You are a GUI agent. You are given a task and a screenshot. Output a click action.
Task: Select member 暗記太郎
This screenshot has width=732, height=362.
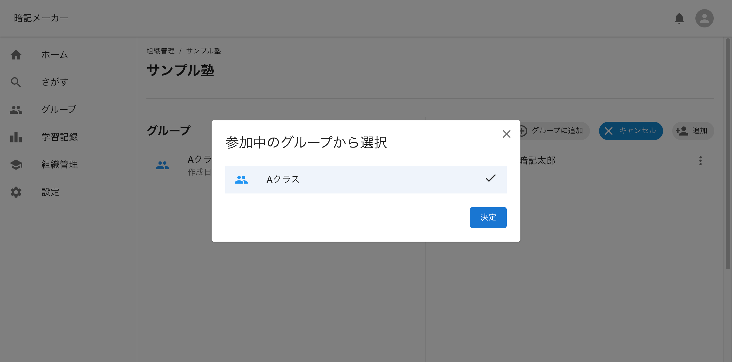[x=538, y=161]
